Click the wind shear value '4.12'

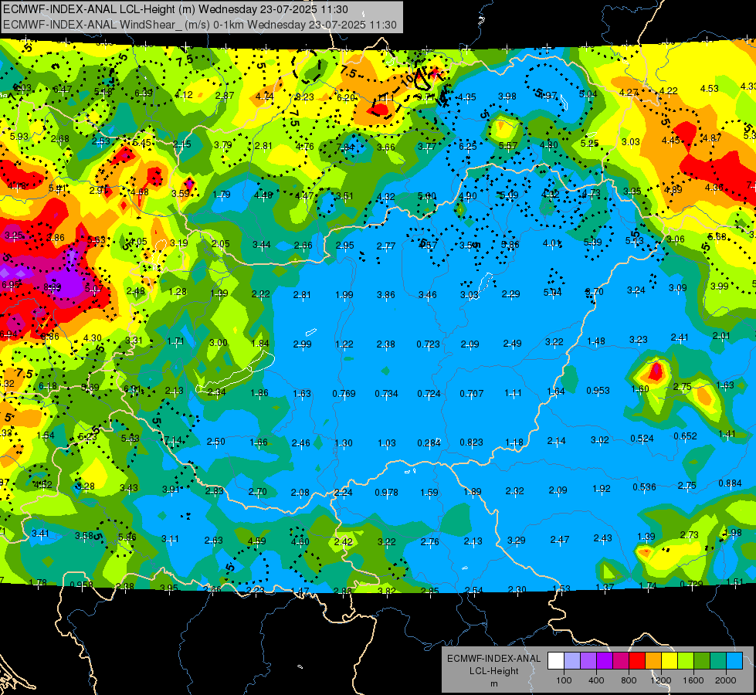pos(184,95)
